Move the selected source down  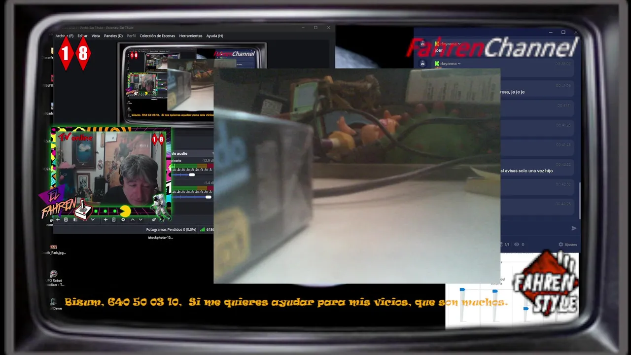140,220
